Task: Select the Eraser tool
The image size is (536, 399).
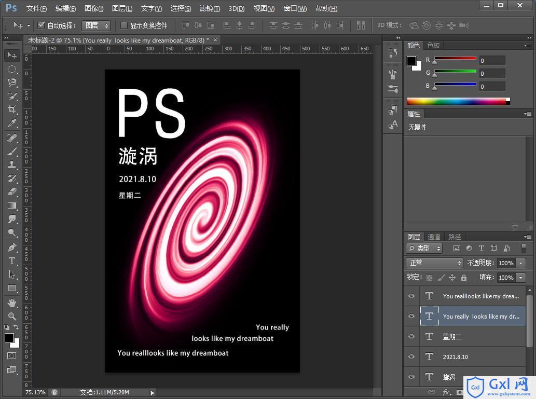Action: pos(12,192)
